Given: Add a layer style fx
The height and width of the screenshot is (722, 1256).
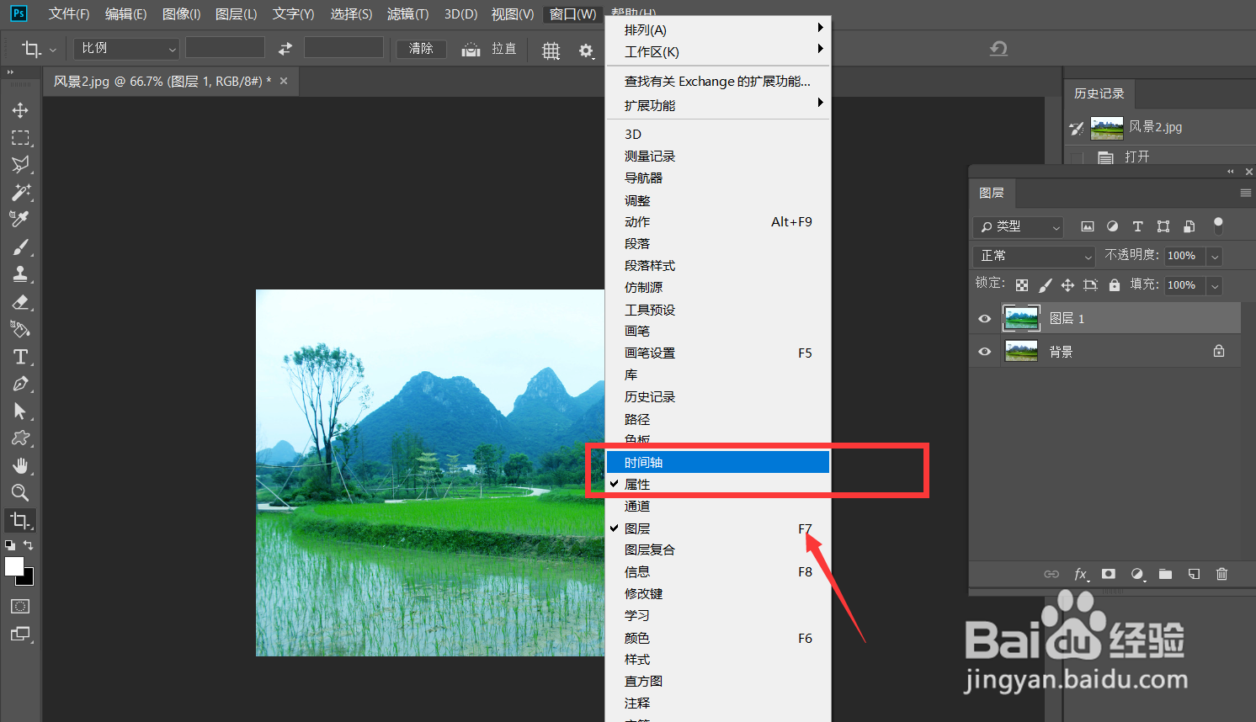Looking at the screenshot, I should [1081, 574].
